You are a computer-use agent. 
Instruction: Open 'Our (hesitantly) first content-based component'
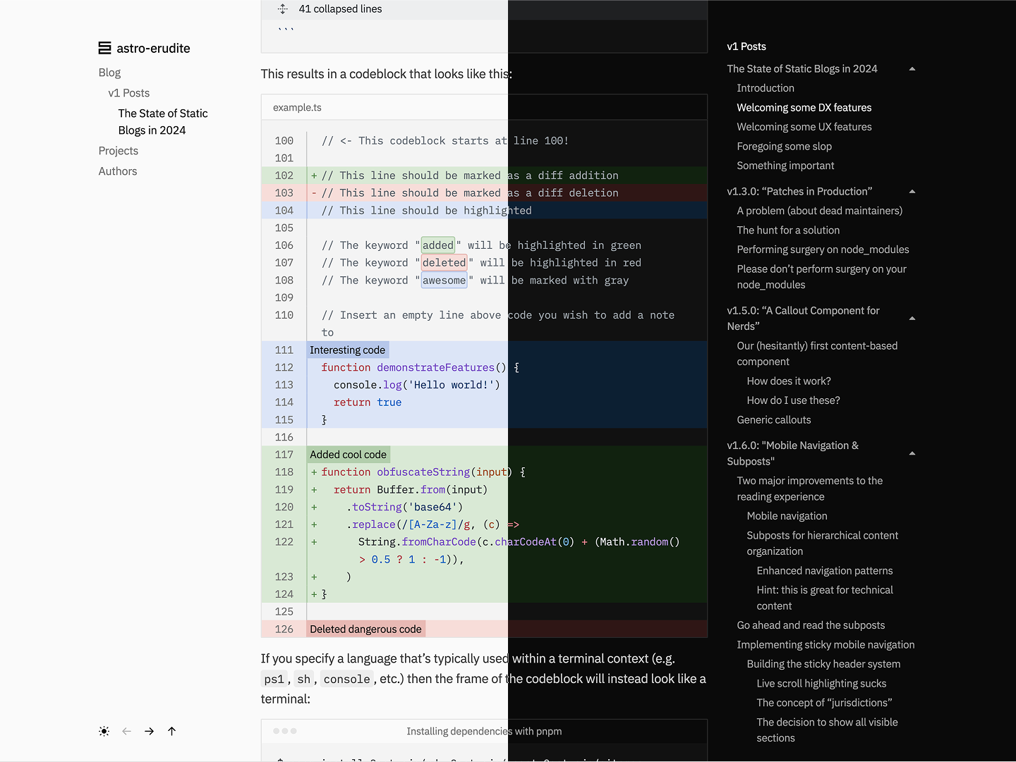[x=817, y=354]
